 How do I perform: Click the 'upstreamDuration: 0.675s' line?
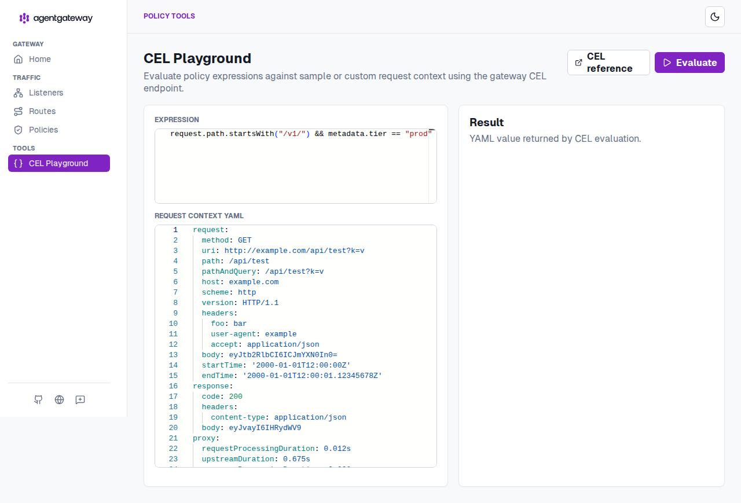(x=256, y=459)
